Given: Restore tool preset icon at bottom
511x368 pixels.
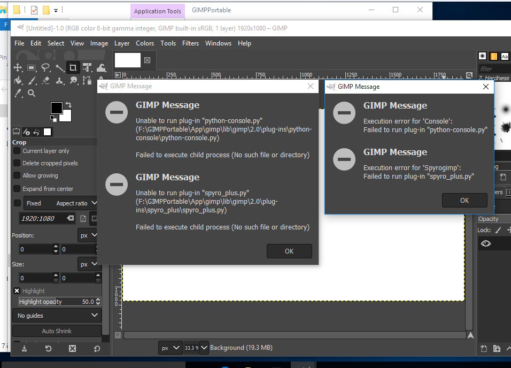Looking at the screenshot, I should pyautogui.click(x=48, y=349).
